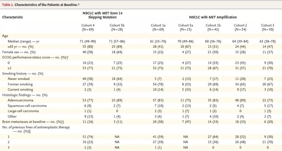This screenshot has height=151, width=282.
Task: Select the Characteristic column header
Action: point(13,17)
